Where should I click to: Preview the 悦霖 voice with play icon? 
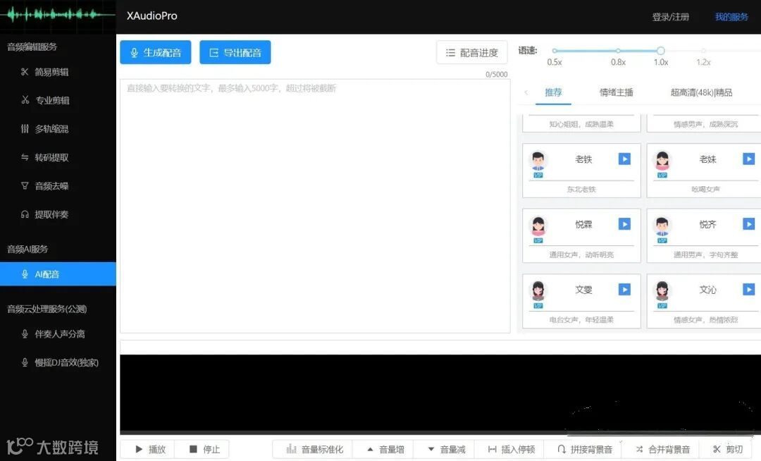(624, 223)
